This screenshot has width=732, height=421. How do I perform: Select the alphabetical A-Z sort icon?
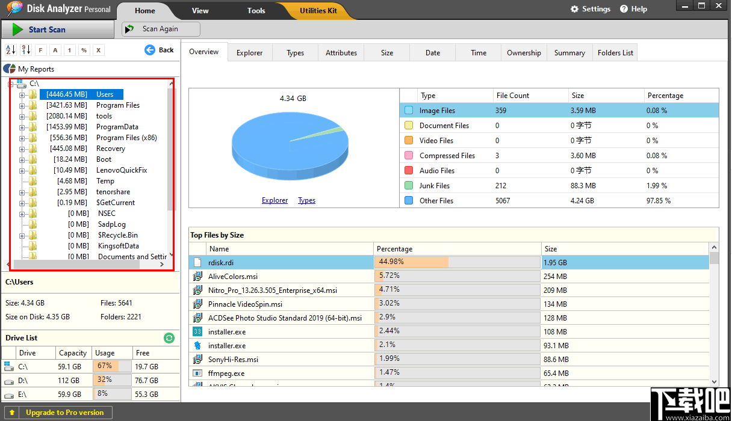pyautogui.click(x=10, y=50)
